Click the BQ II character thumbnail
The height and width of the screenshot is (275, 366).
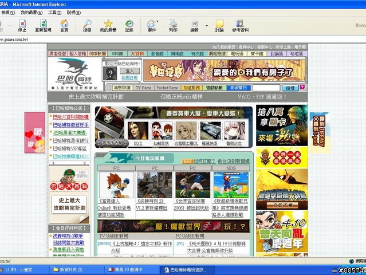tap(138, 131)
